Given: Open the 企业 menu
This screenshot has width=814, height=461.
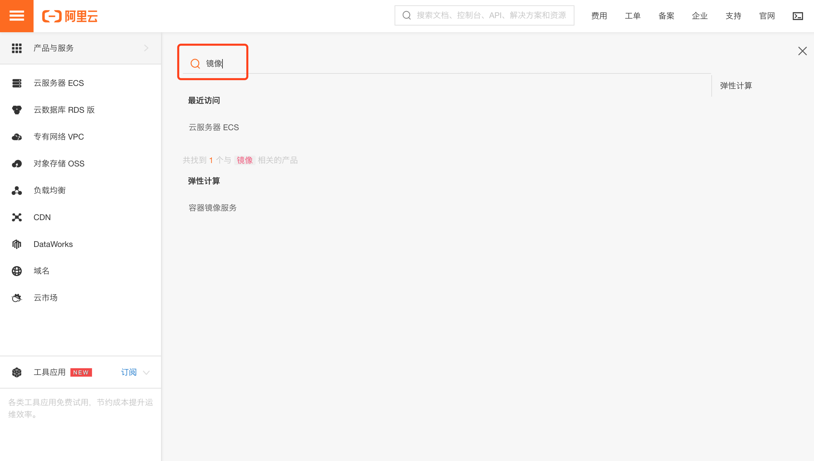Looking at the screenshot, I should tap(700, 16).
